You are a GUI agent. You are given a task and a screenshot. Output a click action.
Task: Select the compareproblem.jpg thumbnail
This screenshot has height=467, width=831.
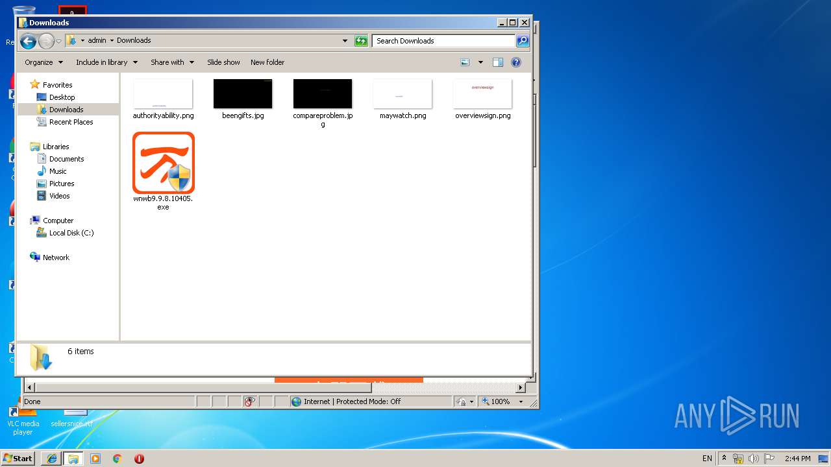point(323,94)
